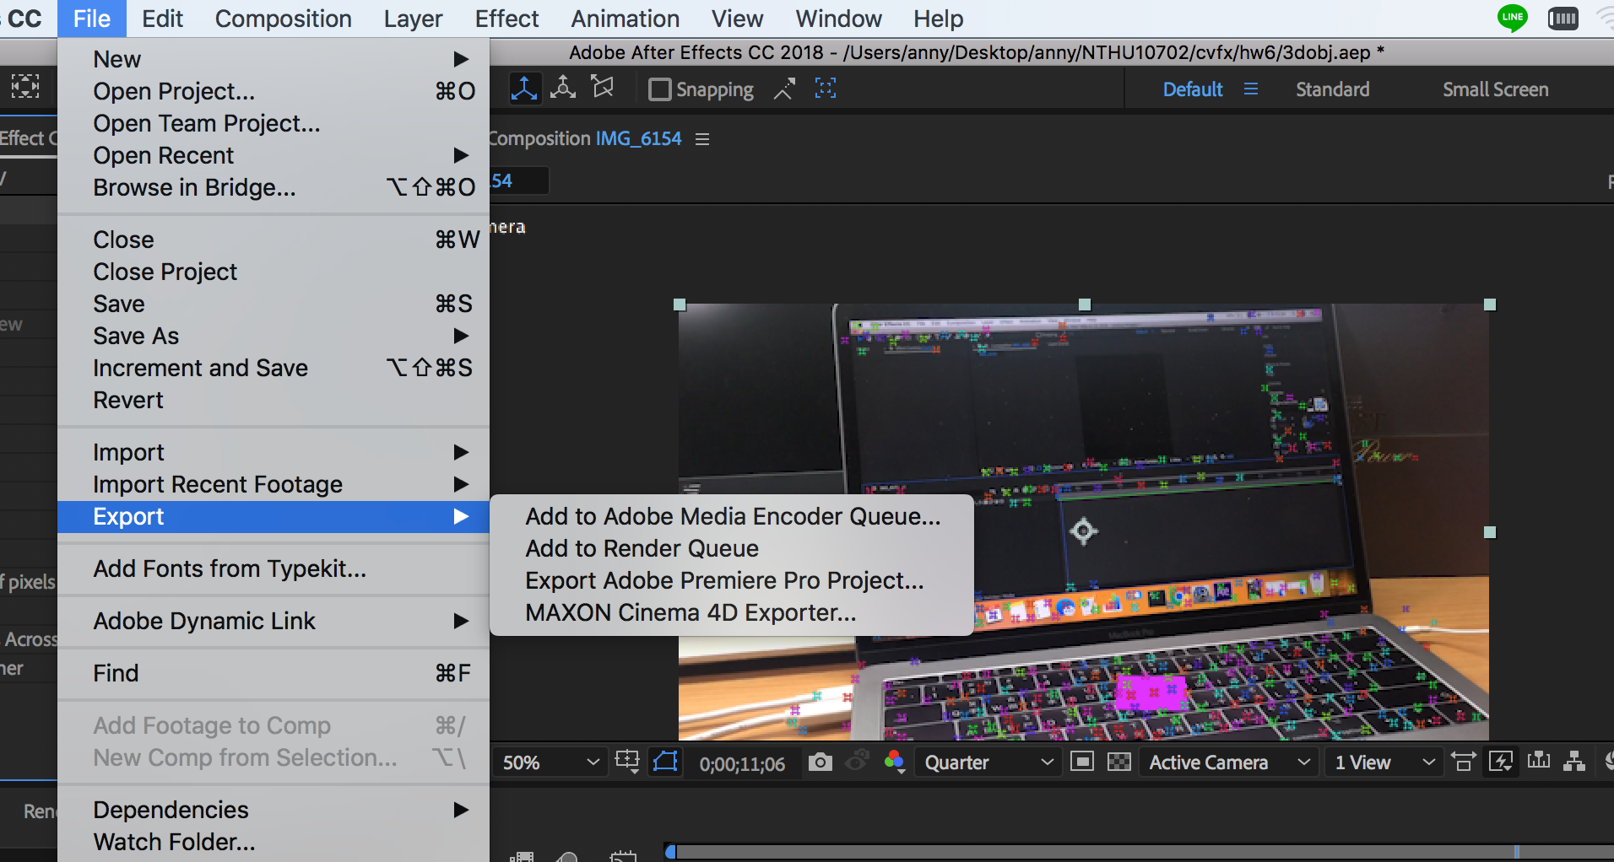Click the top-center layer transform handle

(1085, 304)
